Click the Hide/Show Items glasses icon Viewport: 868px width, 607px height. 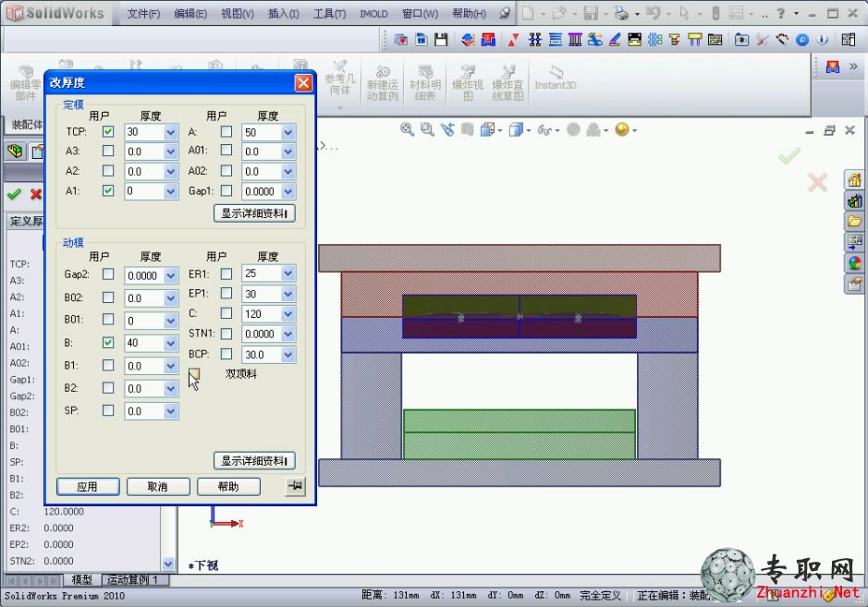coord(544,130)
